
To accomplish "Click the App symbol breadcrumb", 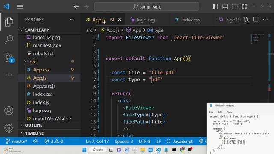I will click(134, 30).
